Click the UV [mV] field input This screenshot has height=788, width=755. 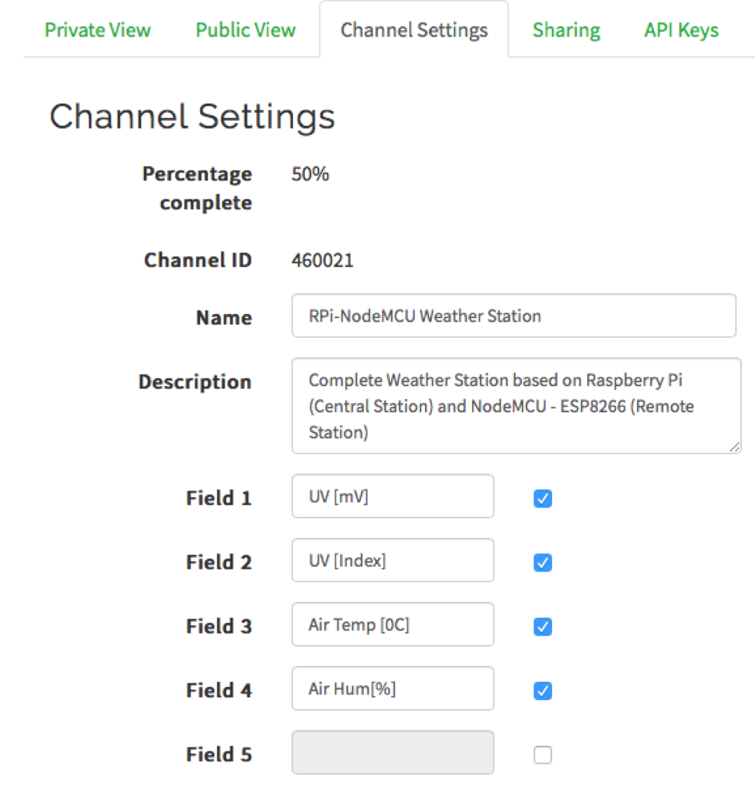393,497
